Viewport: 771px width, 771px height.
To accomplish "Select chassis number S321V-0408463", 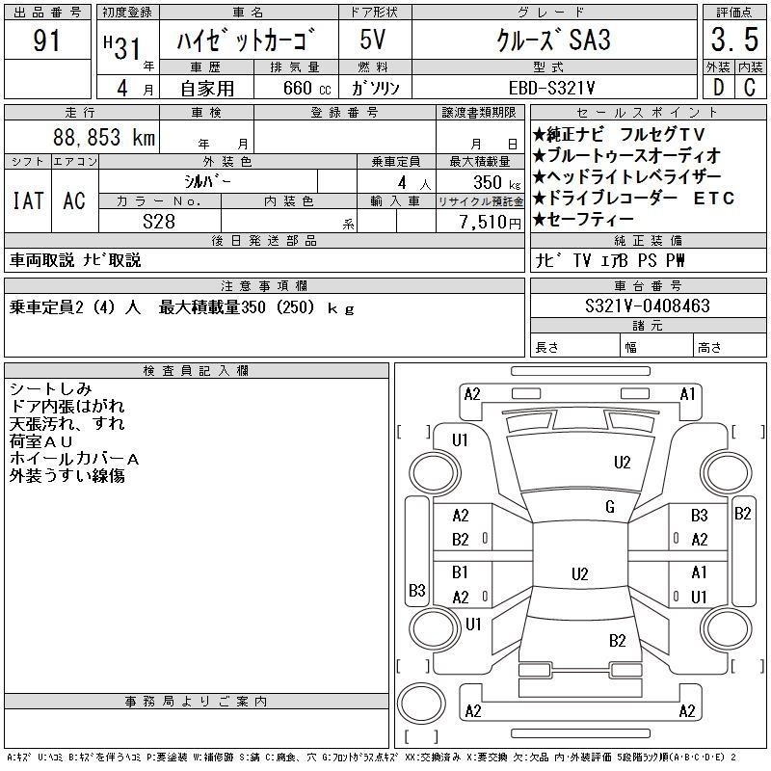I will [648, 306].
